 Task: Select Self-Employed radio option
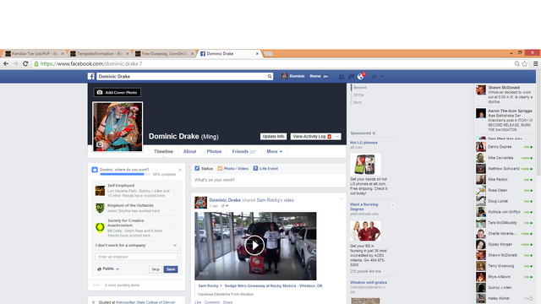click(175, 190)
